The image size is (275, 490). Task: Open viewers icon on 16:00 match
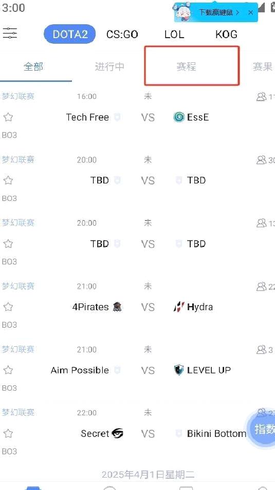click(261, 97)
